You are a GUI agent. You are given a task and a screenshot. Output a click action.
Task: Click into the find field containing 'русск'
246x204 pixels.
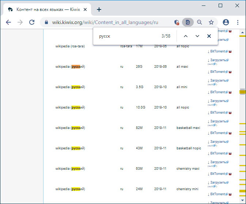(x=127, y=36)
